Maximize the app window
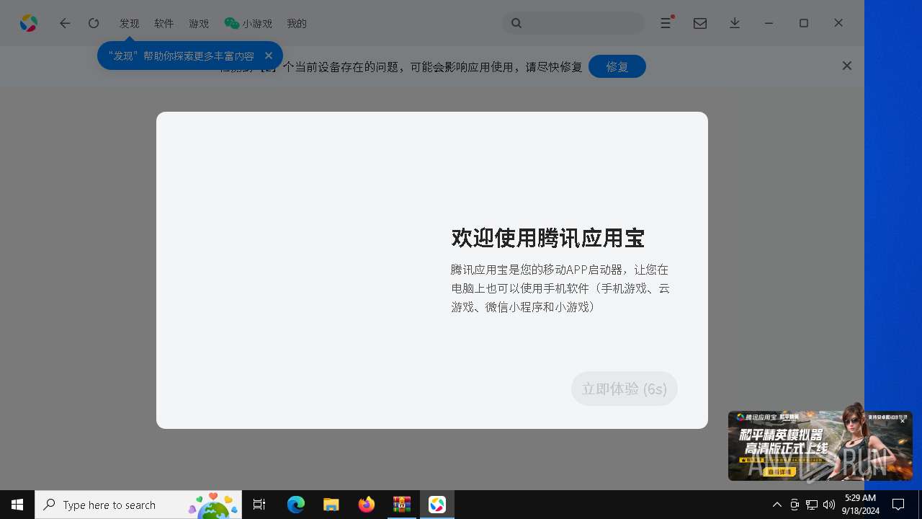 (804, 23)
